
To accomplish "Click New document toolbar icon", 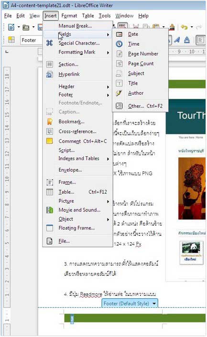I will point(11,27).
